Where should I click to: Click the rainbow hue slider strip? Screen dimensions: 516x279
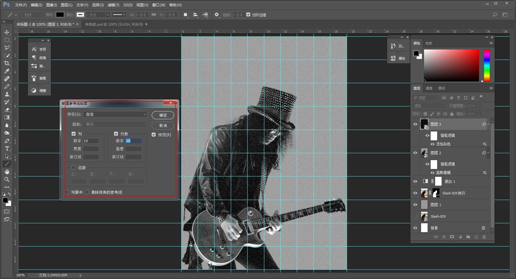[x=487, y=66]
